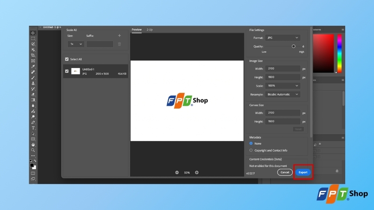Zoom in the export preview
Image resolution: width=374 pixels, height=210 pixels.
[197, 172]
